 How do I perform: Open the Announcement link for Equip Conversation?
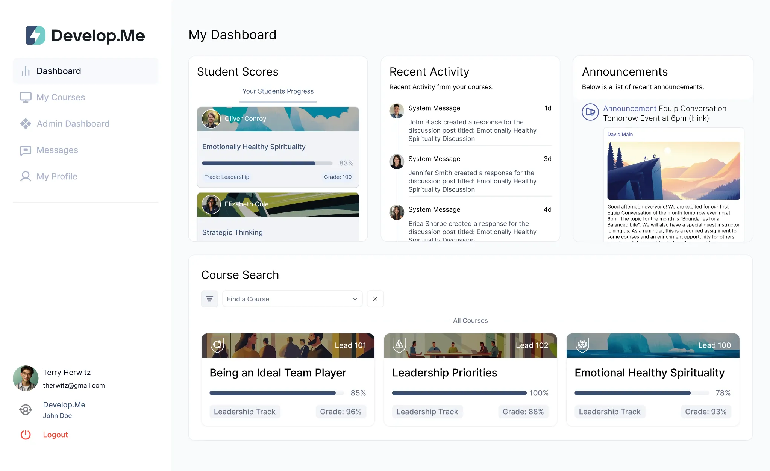(630, 108)
